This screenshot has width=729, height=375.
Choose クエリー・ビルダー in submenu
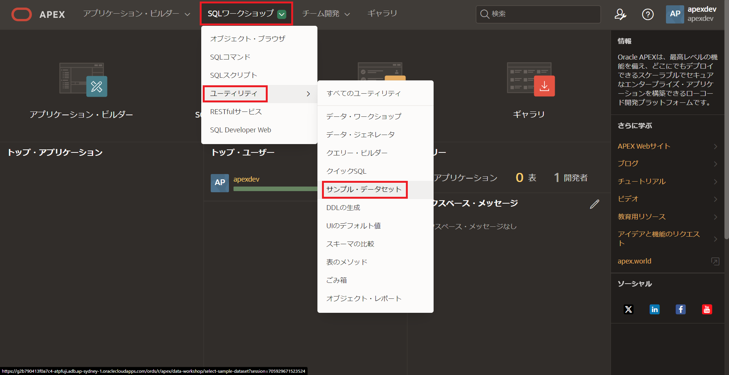coord(375,153)
